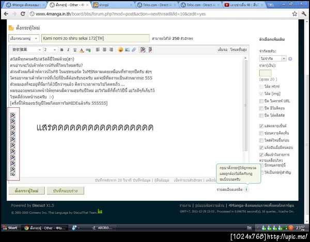
Task: Click the taskbar clock showing 23:57
Action: tap(300, 228)
